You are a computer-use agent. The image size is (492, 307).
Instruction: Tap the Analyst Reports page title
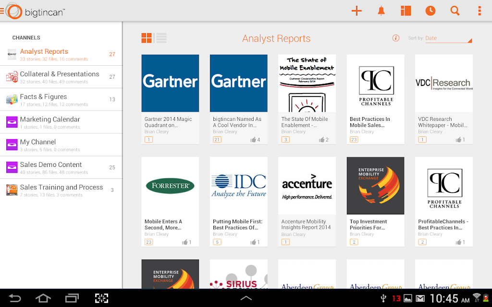pyautogui.click(x=276, y=38)
